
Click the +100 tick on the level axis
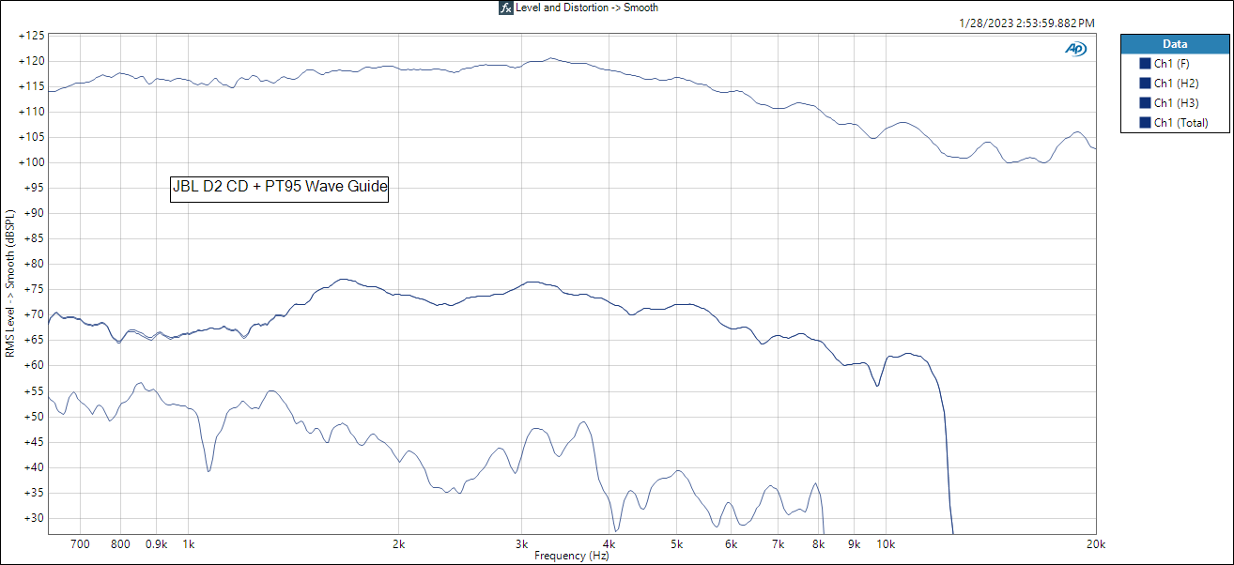coord(31,162)
